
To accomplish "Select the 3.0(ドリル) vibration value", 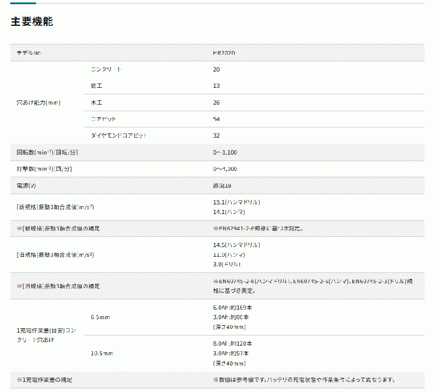I will tap(227, 265).
